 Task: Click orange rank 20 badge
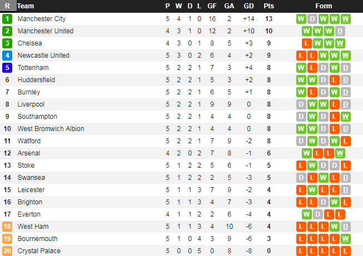[x=7, y=251]
